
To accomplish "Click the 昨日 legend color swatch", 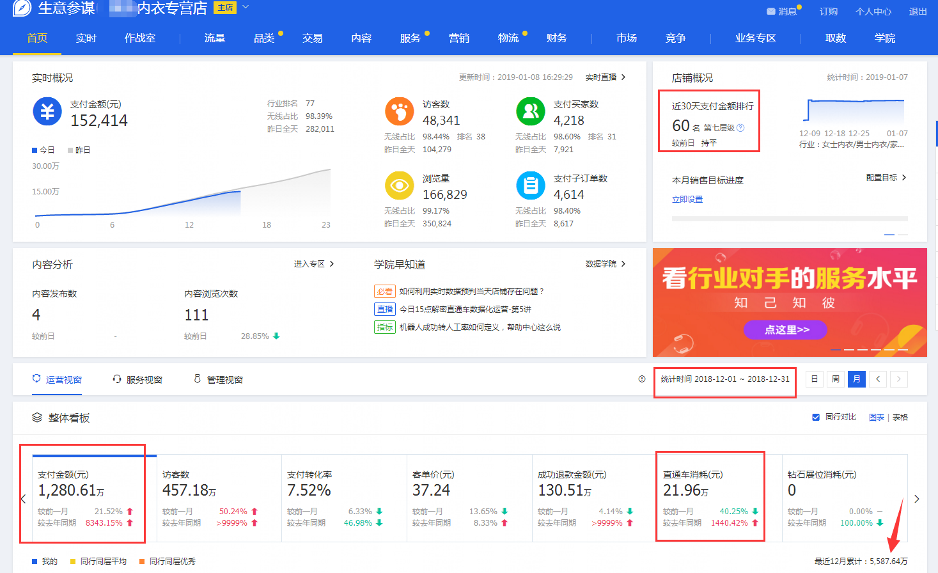I will tap(70, 150).
